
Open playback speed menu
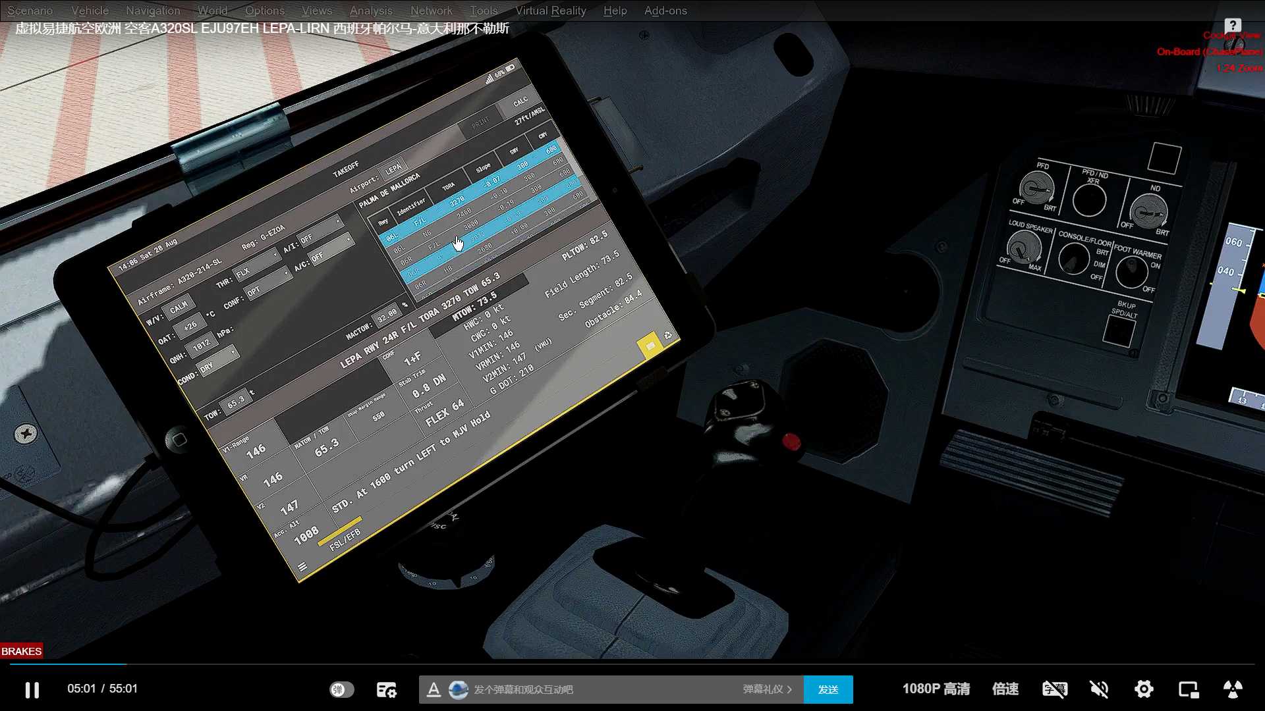[1005, 689]
